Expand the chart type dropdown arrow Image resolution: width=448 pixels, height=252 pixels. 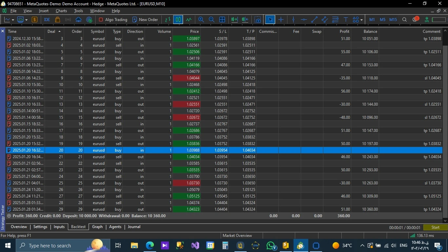[x=13, y=20]
